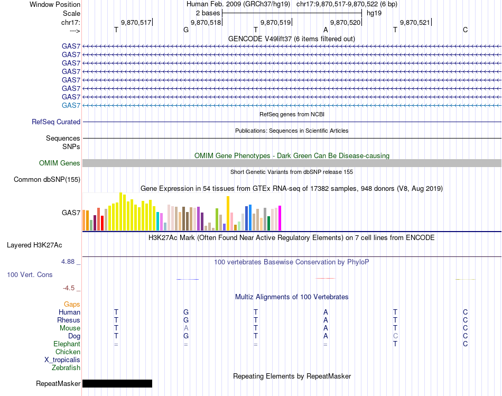Click the red PhyloP conservation mark under A
Image resolution: width=502 pixels, height=396 pixels.
[326, 279]
